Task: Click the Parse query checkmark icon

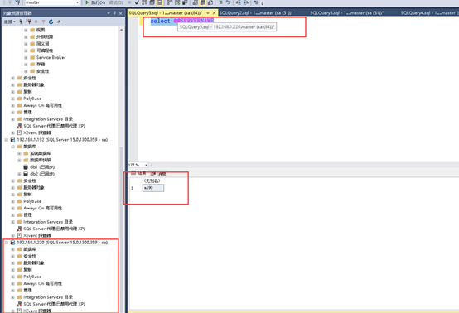Action: tap(137, 2)
